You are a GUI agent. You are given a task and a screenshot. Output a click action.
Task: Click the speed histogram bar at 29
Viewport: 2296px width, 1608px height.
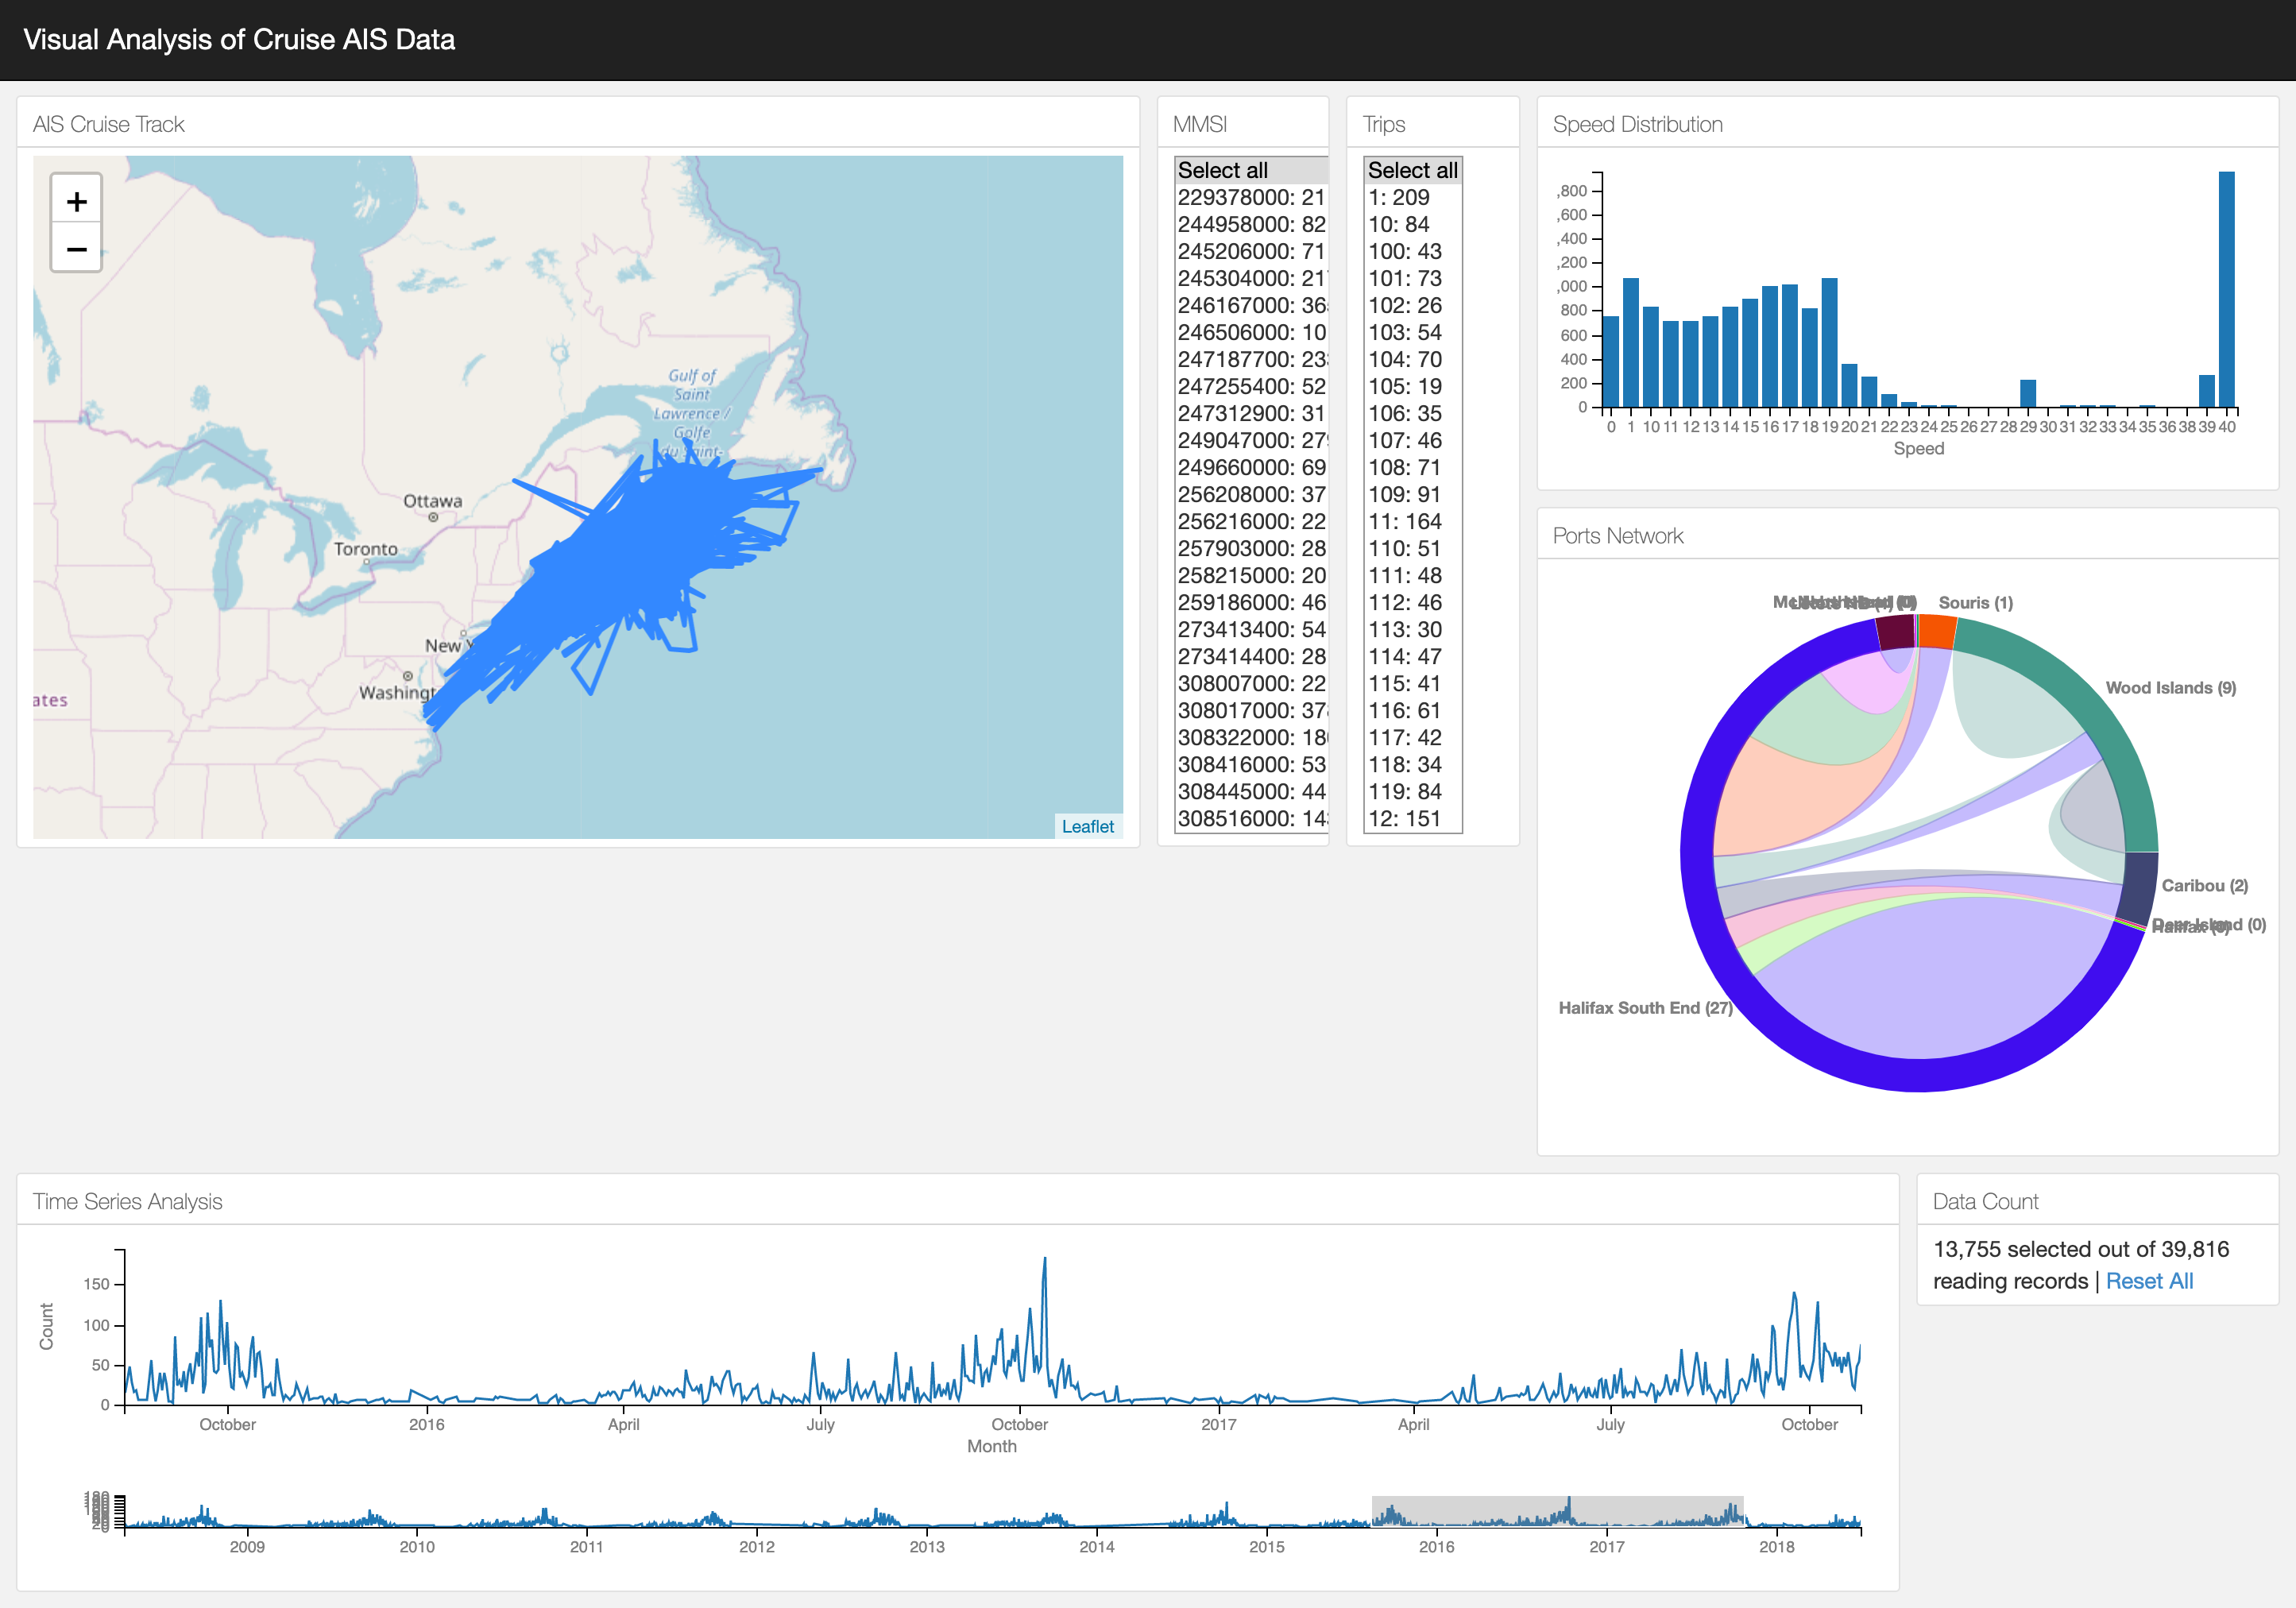(2027, 393)
